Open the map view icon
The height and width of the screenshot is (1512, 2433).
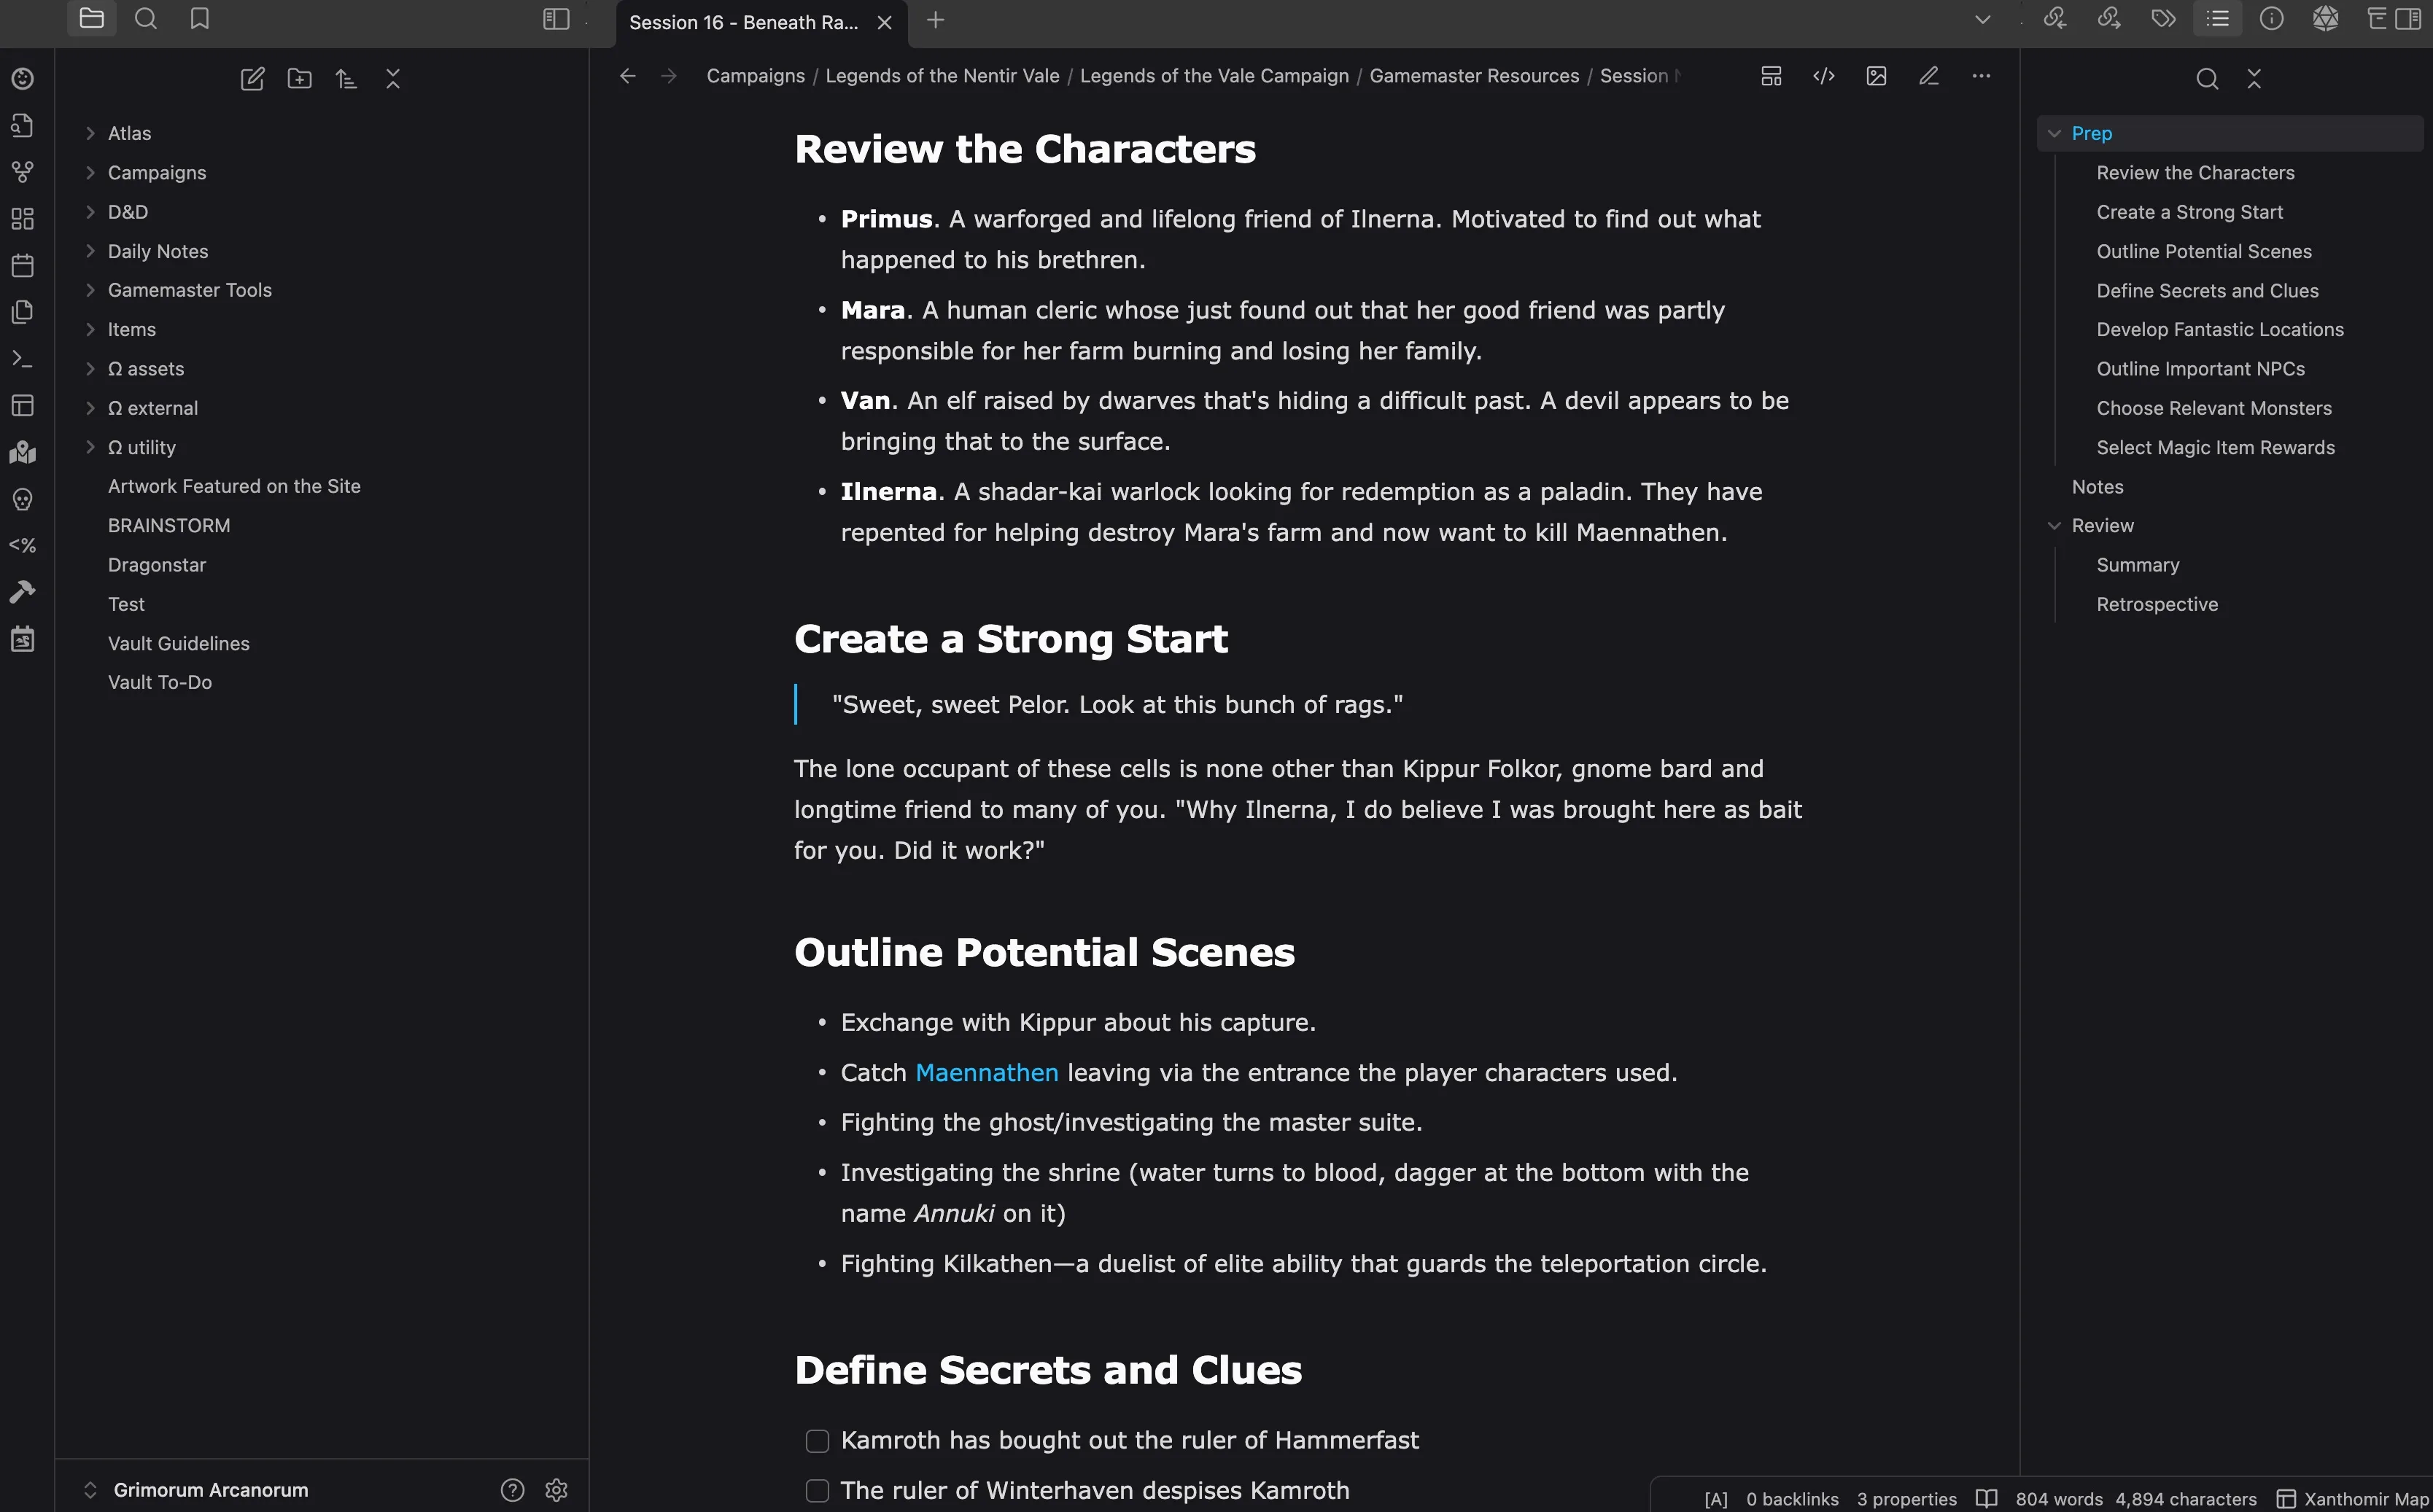tap(22, 453)
